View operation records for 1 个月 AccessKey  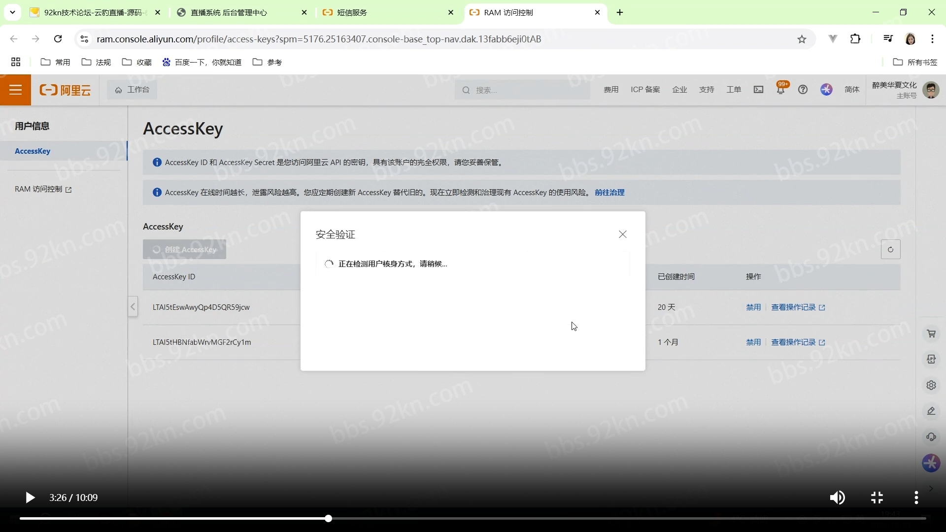tap(798, 342)
